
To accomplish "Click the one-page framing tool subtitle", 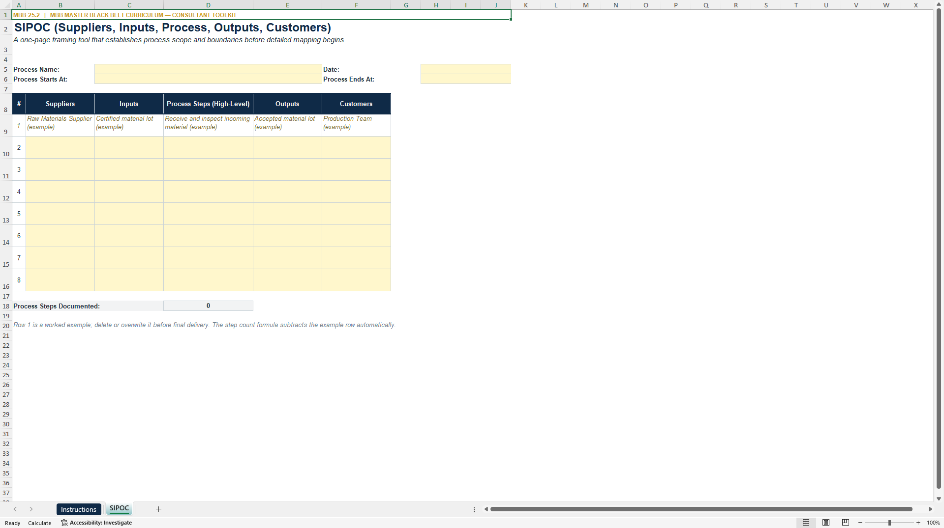I will tap(180, 40).
